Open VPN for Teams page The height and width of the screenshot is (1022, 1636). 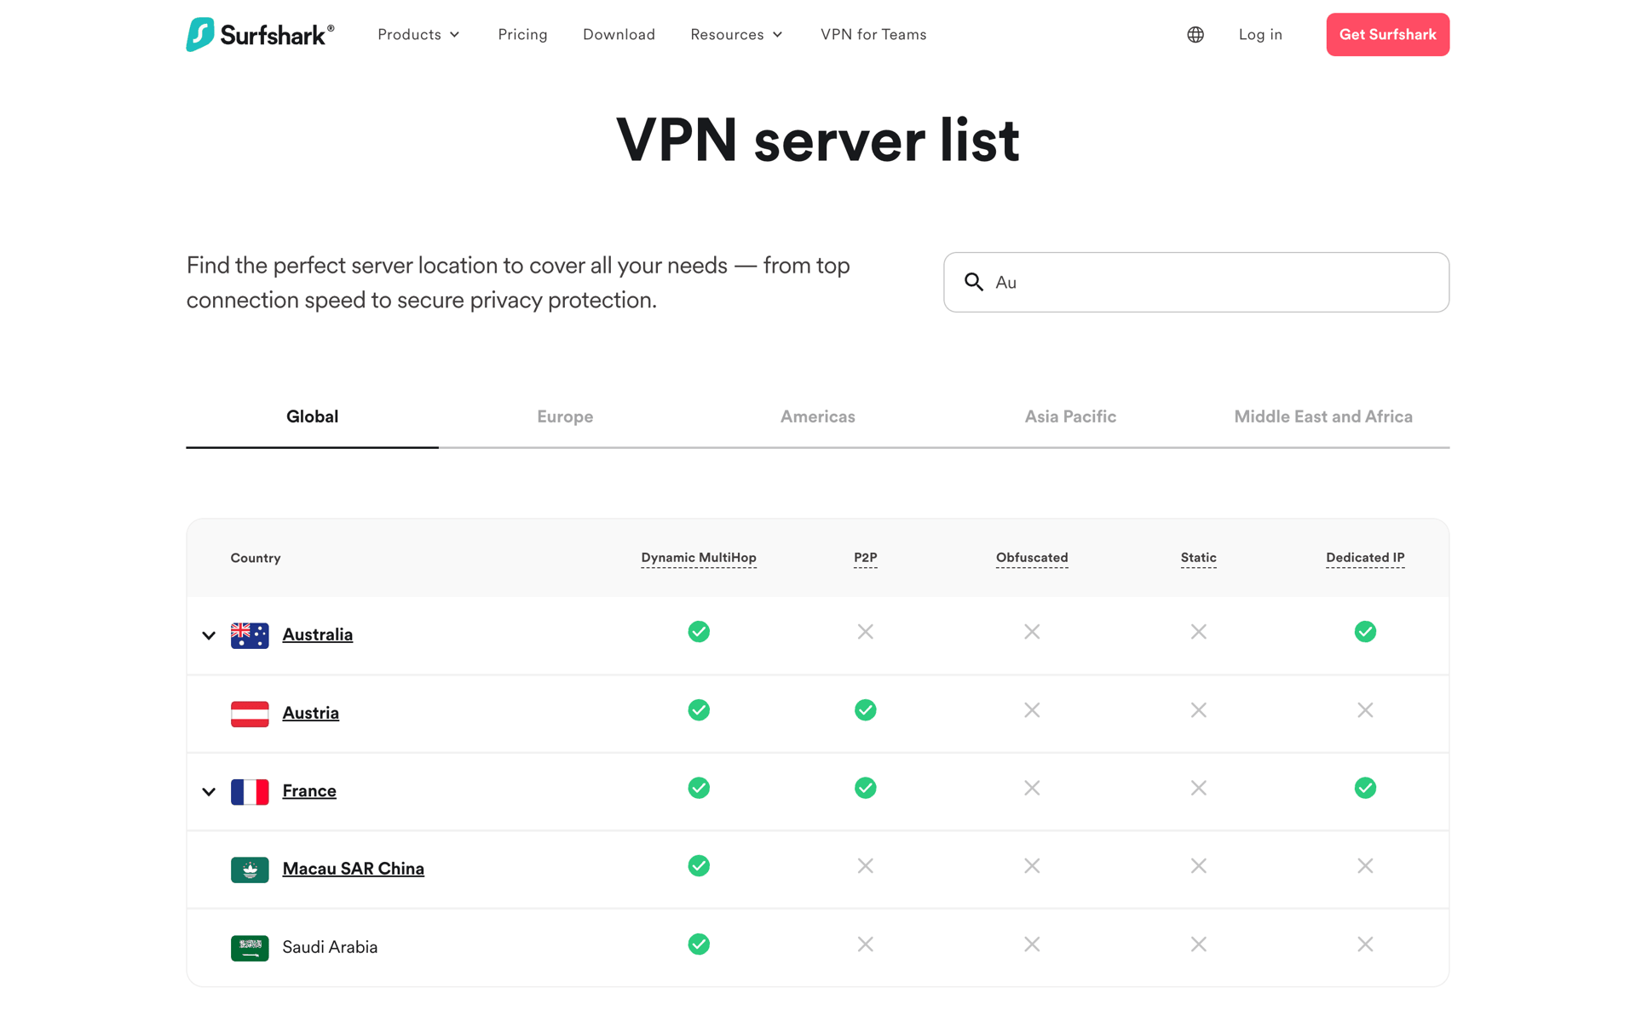(873, 35)
